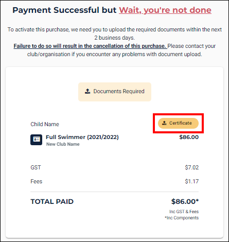Click the Fees row label
The height and width of the screenshot is (242, 229).
37,181
